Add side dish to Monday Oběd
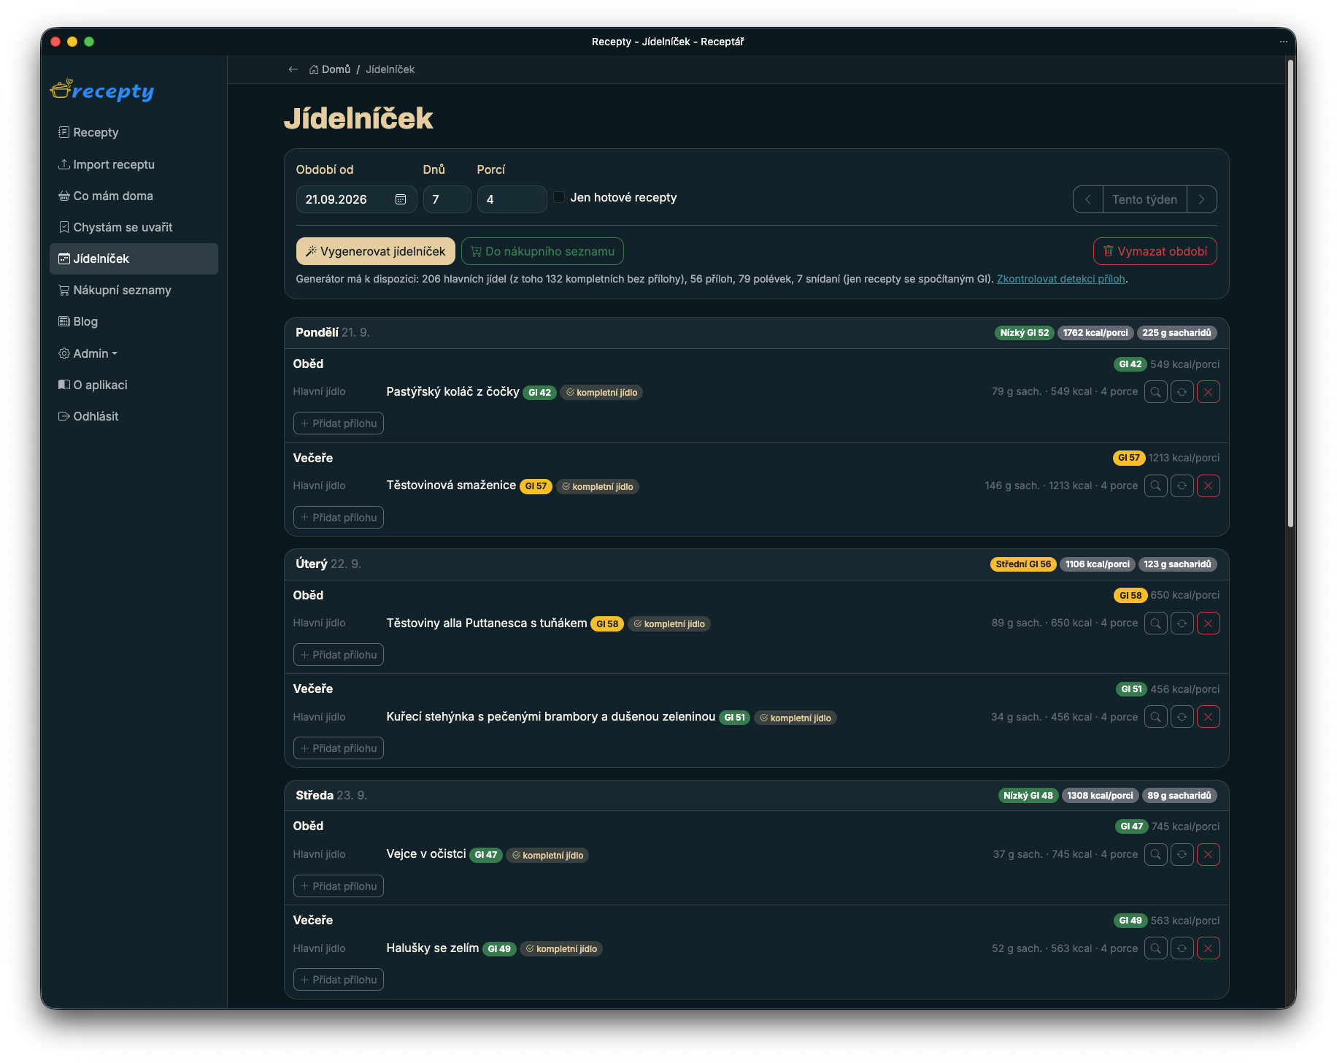Screen dimensions: 1337x1063 pyautogui.click(x=339, y=423)
